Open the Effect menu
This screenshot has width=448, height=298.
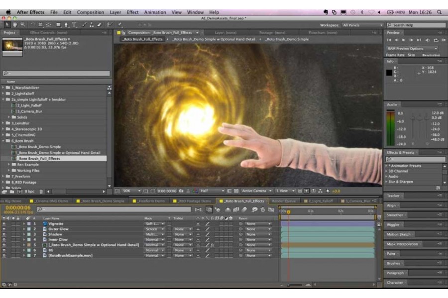pos(132,12)
